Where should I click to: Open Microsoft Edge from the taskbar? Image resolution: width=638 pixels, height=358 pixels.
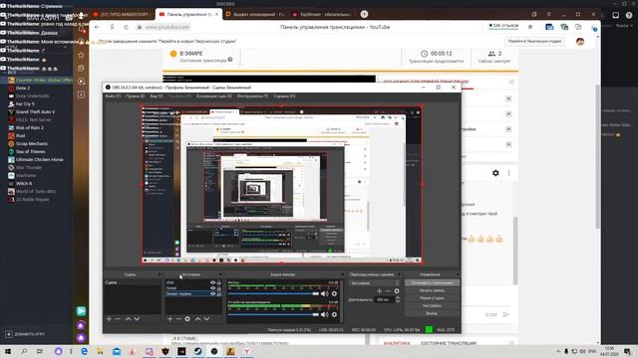click(x=84, y=351)
